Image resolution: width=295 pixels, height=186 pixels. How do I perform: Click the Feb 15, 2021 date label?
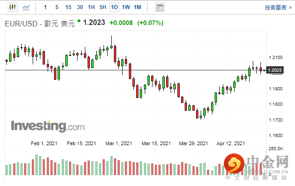[81, 143]
